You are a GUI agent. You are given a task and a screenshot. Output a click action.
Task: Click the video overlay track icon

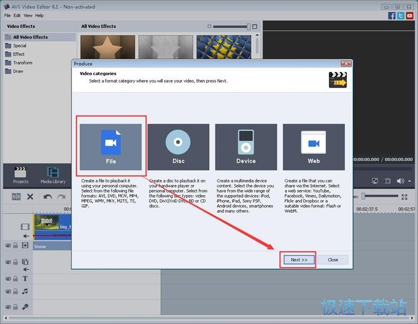coord(25,262)
